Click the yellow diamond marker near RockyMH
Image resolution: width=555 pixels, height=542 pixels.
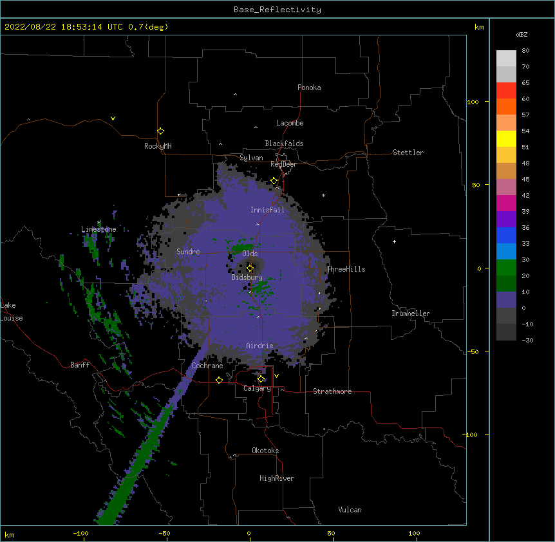coord(161,131)
